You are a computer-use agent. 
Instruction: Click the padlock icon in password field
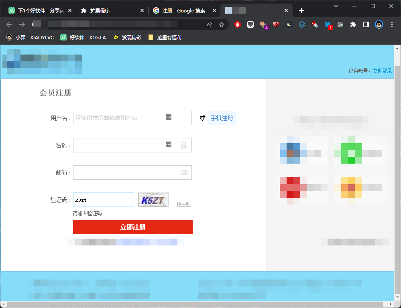(183, 145)
